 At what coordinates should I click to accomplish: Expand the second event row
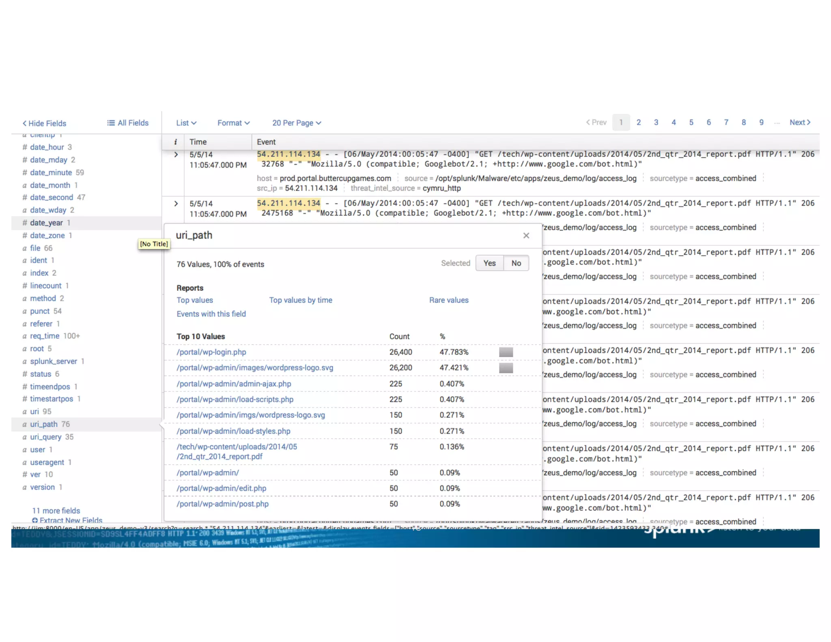click(176, 204)
